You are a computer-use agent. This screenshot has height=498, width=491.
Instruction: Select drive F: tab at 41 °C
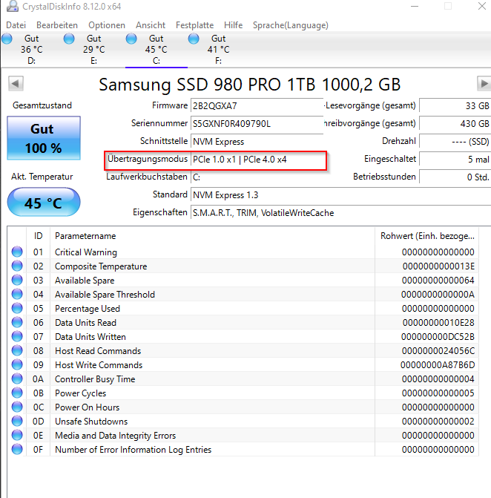tap(218, 50)
